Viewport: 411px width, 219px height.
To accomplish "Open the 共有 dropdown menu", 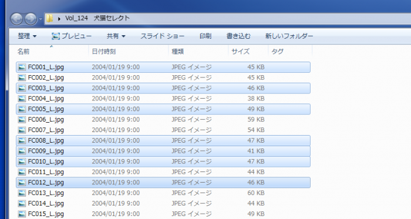I will (116, 36).
